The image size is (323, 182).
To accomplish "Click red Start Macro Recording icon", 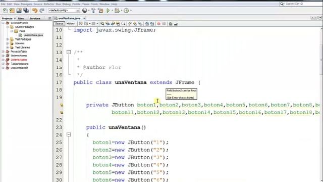I will pos(158,24).
